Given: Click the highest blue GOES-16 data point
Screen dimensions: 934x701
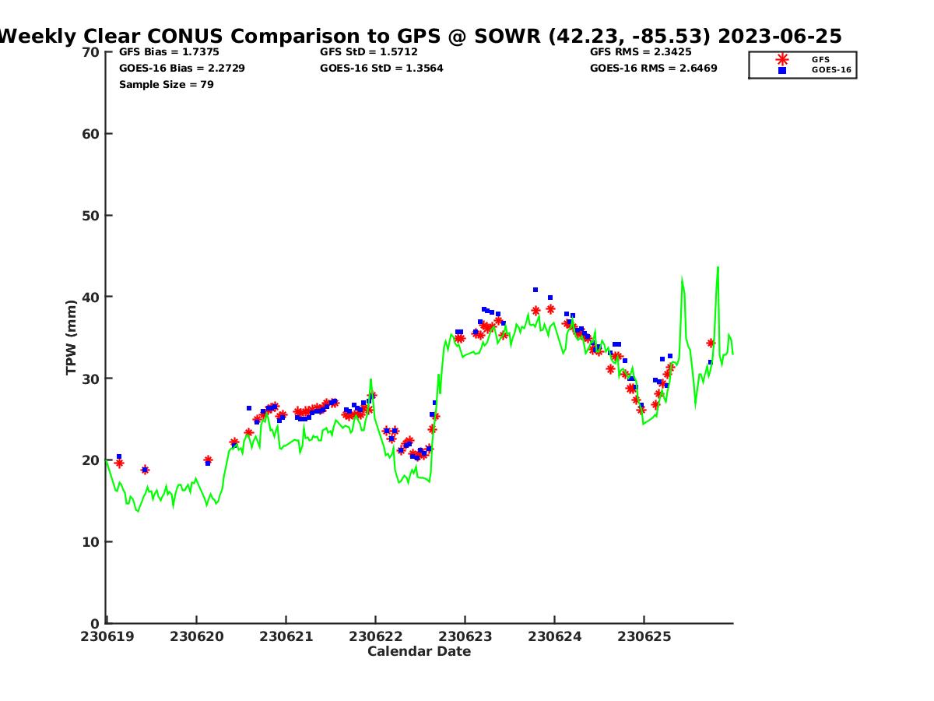Looking at the screenshot, I should coord(535,290).
